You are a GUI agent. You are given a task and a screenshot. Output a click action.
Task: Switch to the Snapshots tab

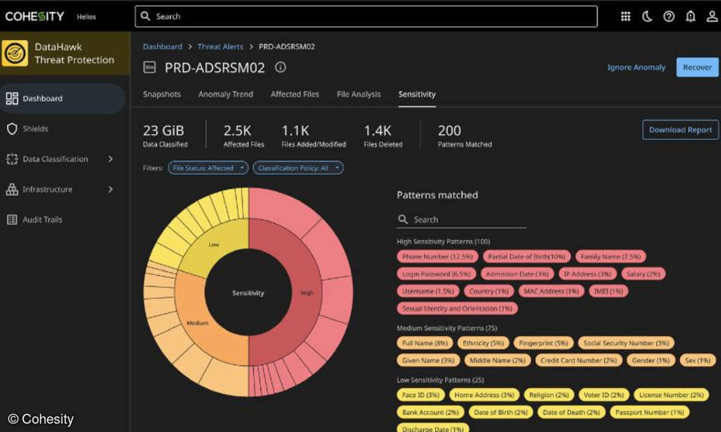coord(162,94)
